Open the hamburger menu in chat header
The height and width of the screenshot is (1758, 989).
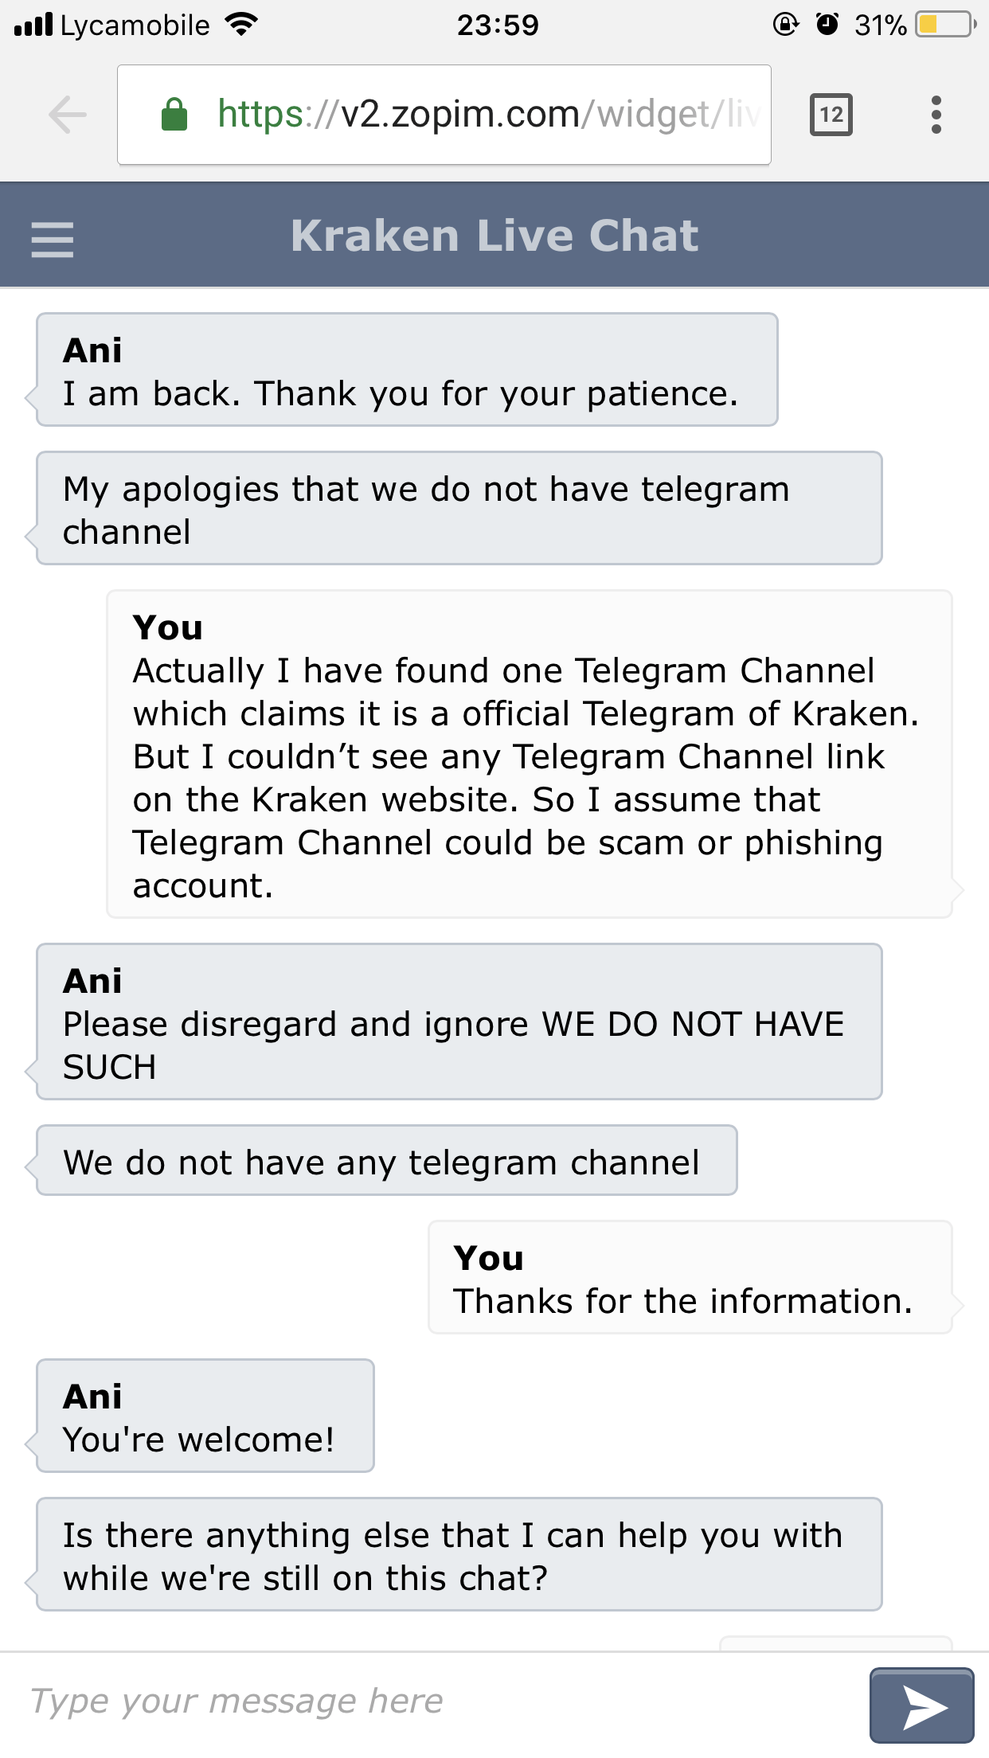pyautogui.click(x=53, y=240)
